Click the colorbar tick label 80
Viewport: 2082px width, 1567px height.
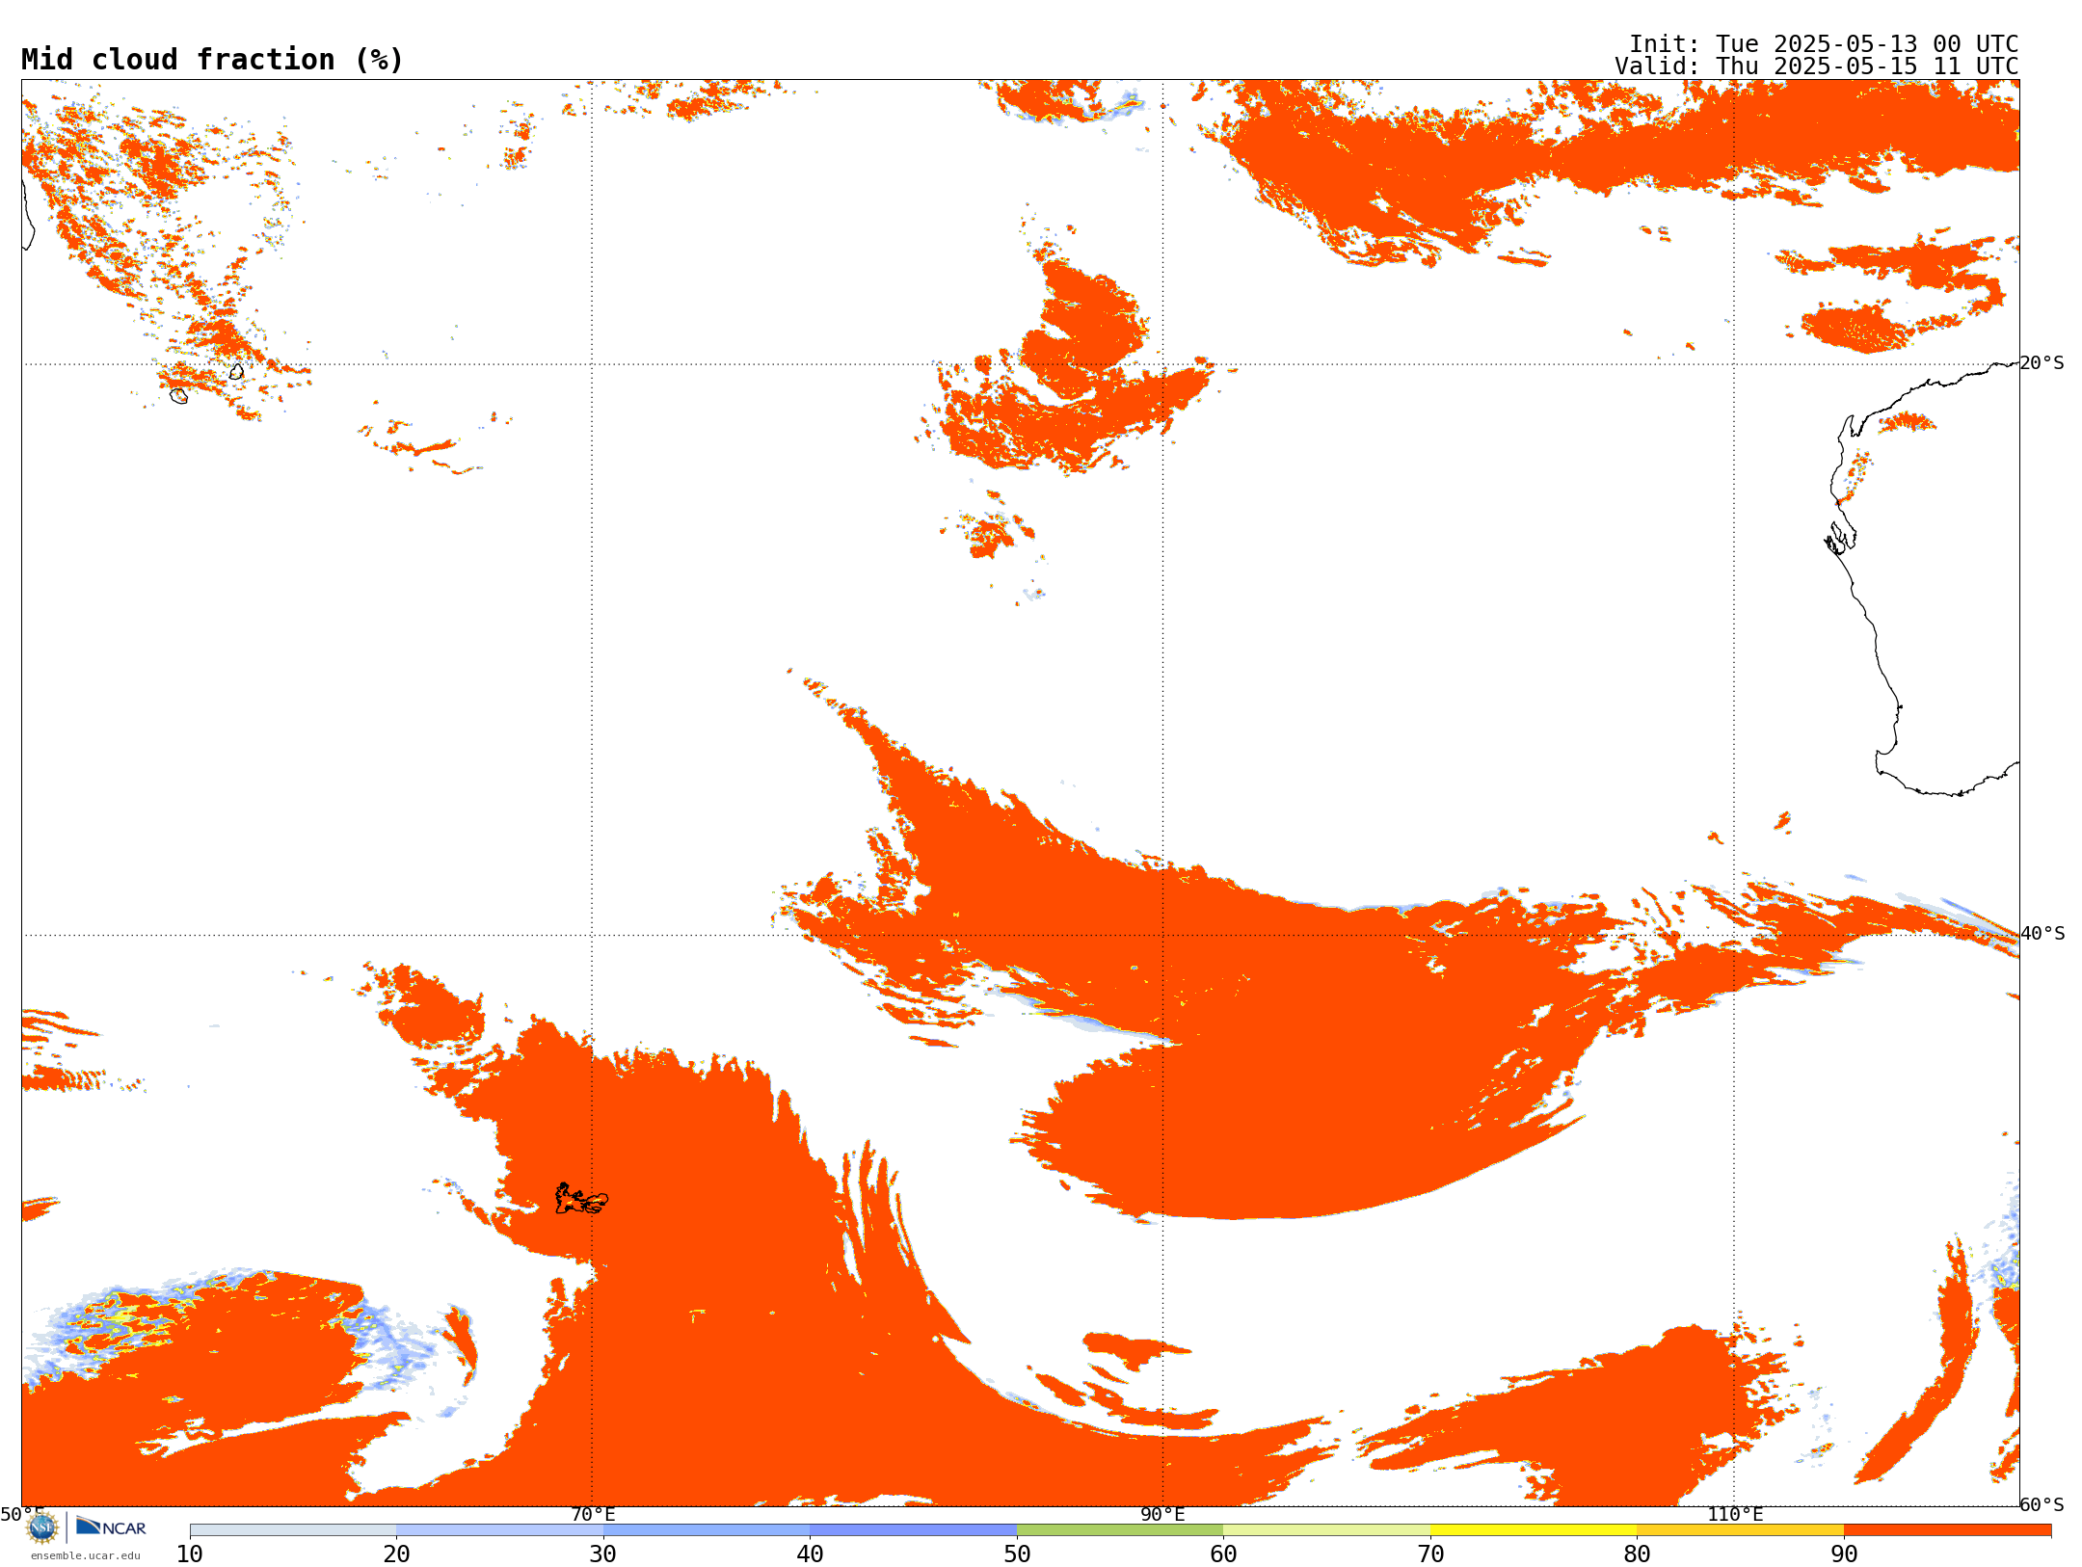click(1637, 1554)
